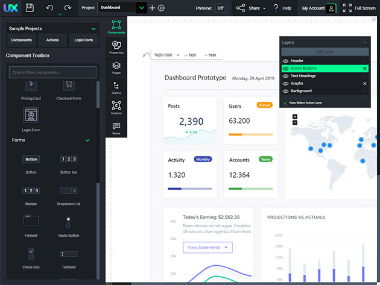
Task: Open the Notes sidebar panel
Action: click(116, 128)
